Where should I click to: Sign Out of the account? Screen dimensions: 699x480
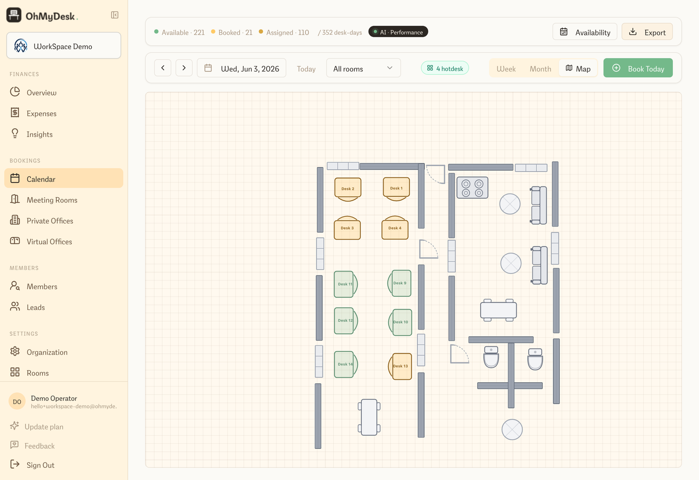pos(40,464)
